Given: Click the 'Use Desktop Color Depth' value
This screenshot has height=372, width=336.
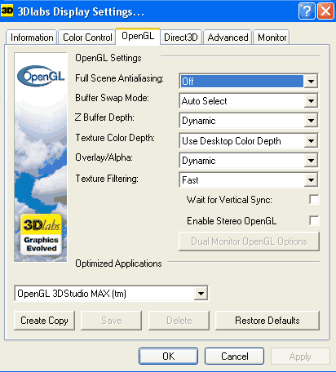Looking at the screenshot, I should [232, 141].
